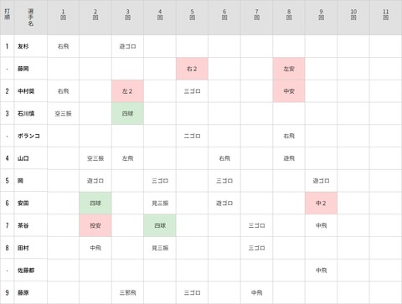Click the 左安 cell in 8回 column
402x304 pixels.
pyautogui.click(x=289, y=69)
